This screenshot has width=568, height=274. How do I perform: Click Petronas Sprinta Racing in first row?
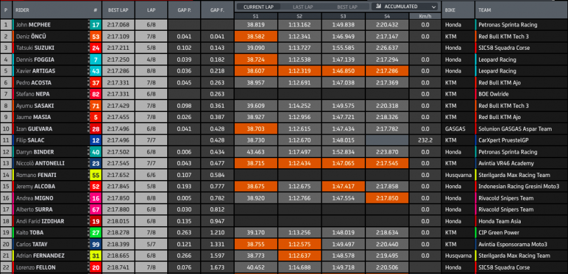click(511, 25)
